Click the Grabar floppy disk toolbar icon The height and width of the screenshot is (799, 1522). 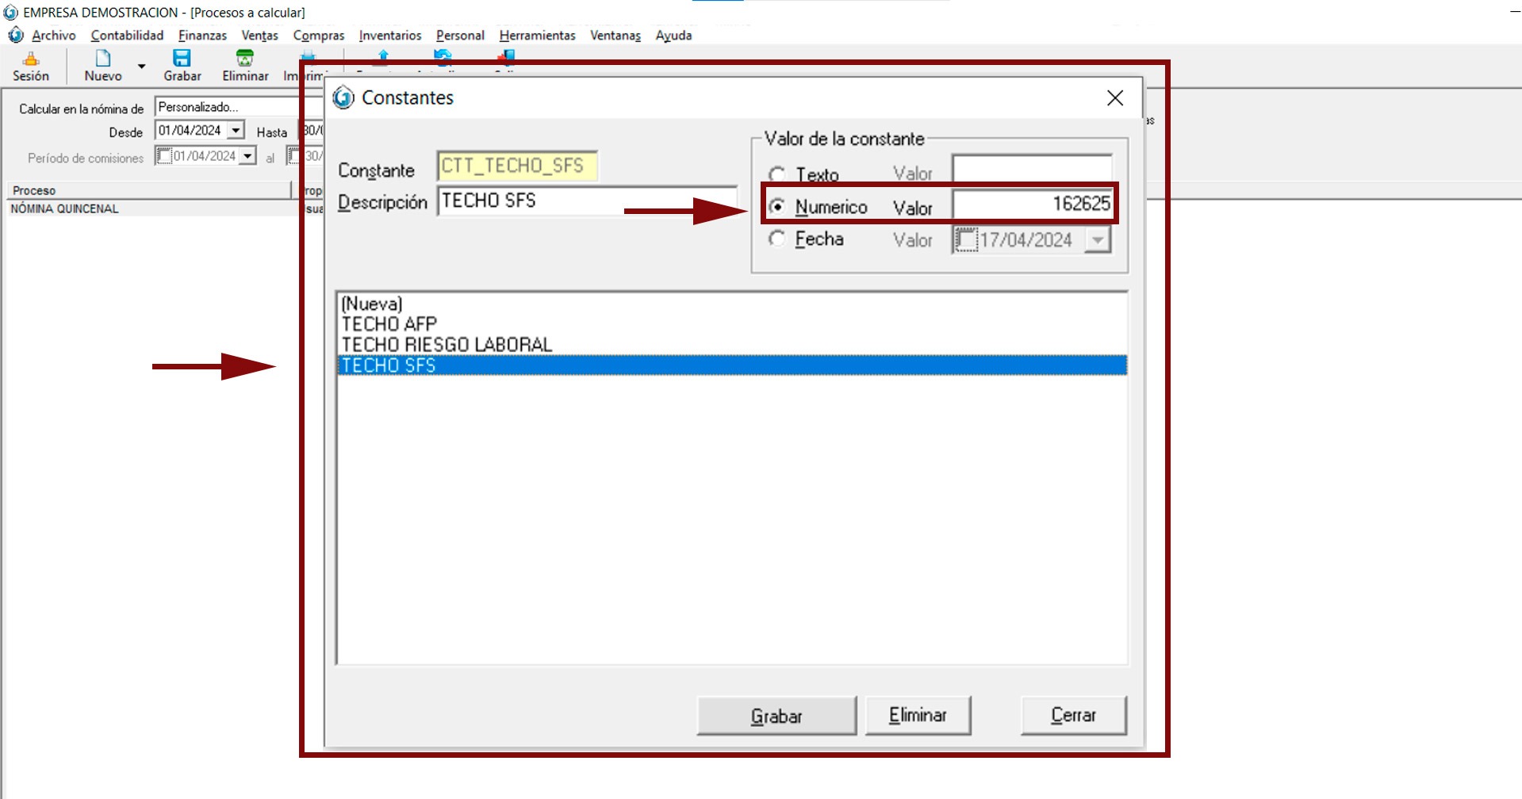[x=182, y=59]
